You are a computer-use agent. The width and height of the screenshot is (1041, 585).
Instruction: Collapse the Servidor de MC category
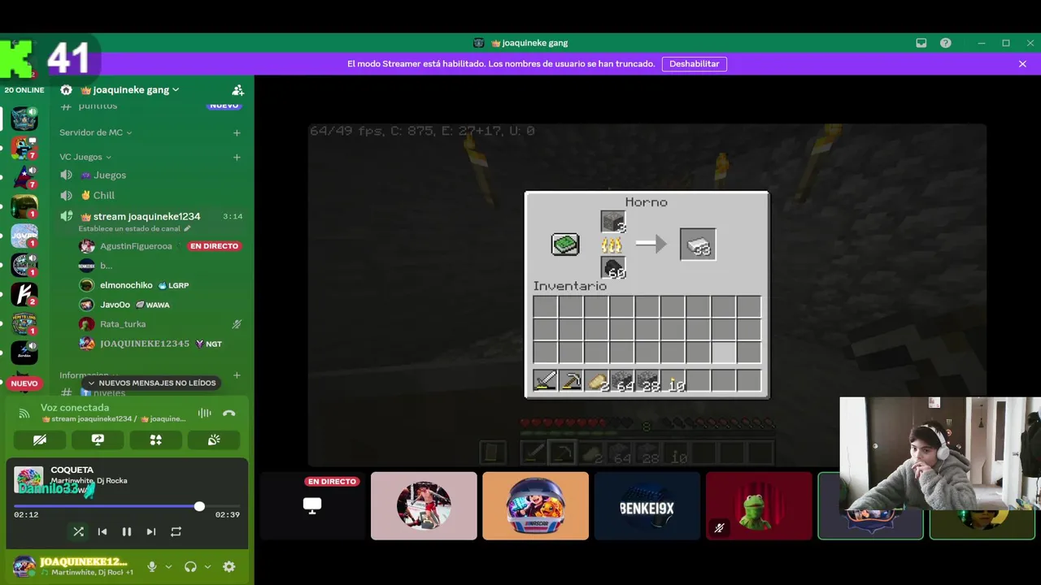95,132
